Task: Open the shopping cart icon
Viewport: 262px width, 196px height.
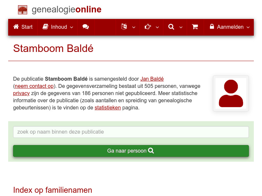Action: coord(195,27)
